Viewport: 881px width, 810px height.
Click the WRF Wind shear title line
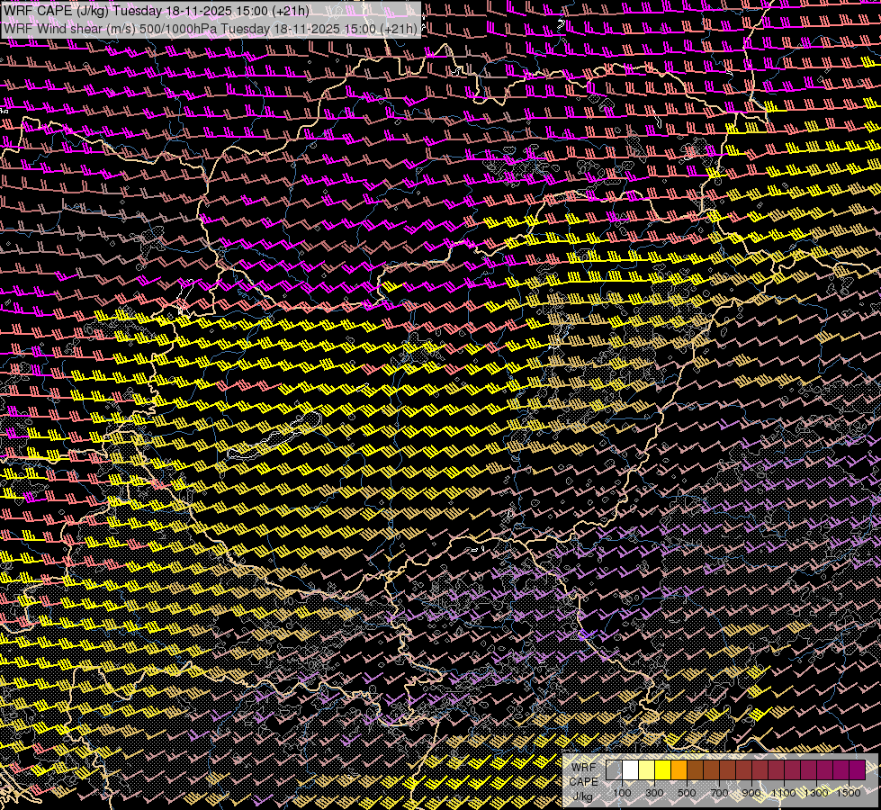(210, 29)
